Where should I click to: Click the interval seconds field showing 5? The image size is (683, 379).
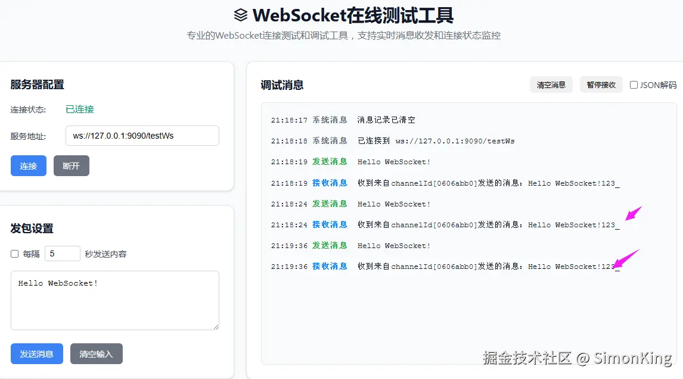pyautogui.click(x=62, y=253)
